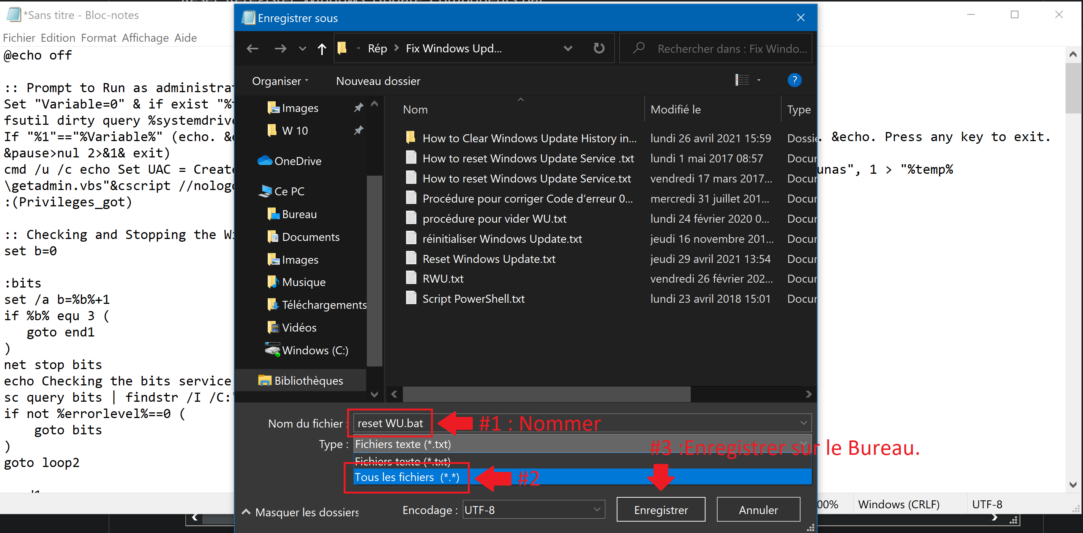Open the Encodage UTF-8 dropdown

(534, 510)
